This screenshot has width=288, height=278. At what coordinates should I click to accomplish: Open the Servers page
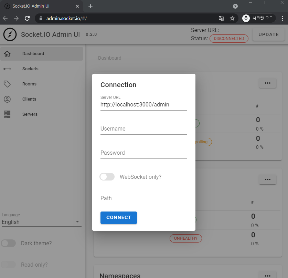pyautogui.click(x=42, y=114)
